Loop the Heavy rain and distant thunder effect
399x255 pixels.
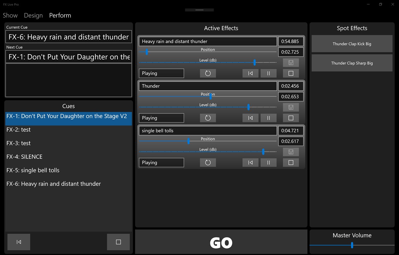[208, 73]
